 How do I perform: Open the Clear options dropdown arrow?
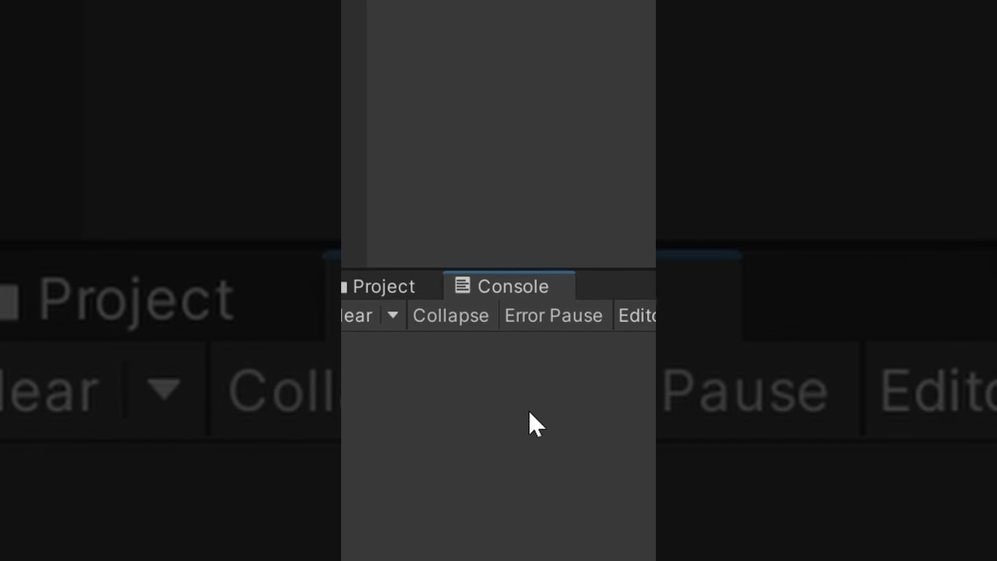click(393, 316)
